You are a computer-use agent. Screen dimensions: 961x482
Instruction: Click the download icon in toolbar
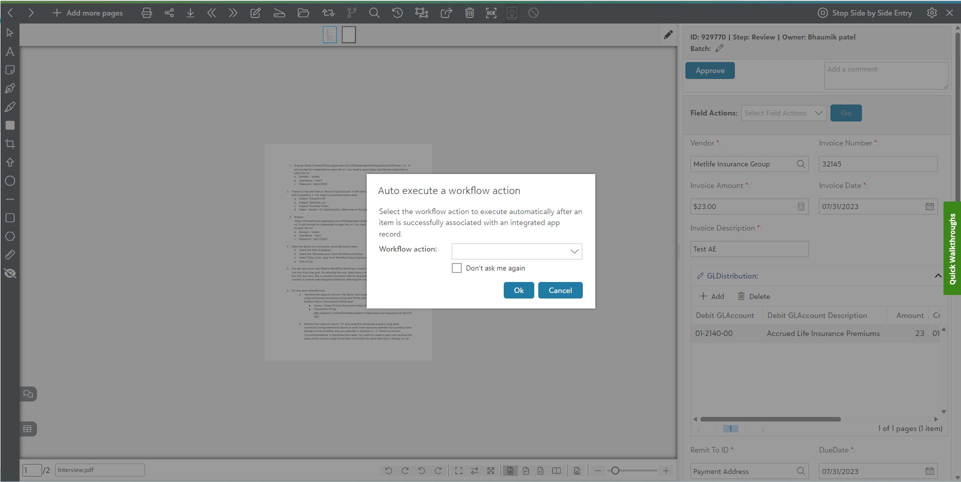(190, 13)
